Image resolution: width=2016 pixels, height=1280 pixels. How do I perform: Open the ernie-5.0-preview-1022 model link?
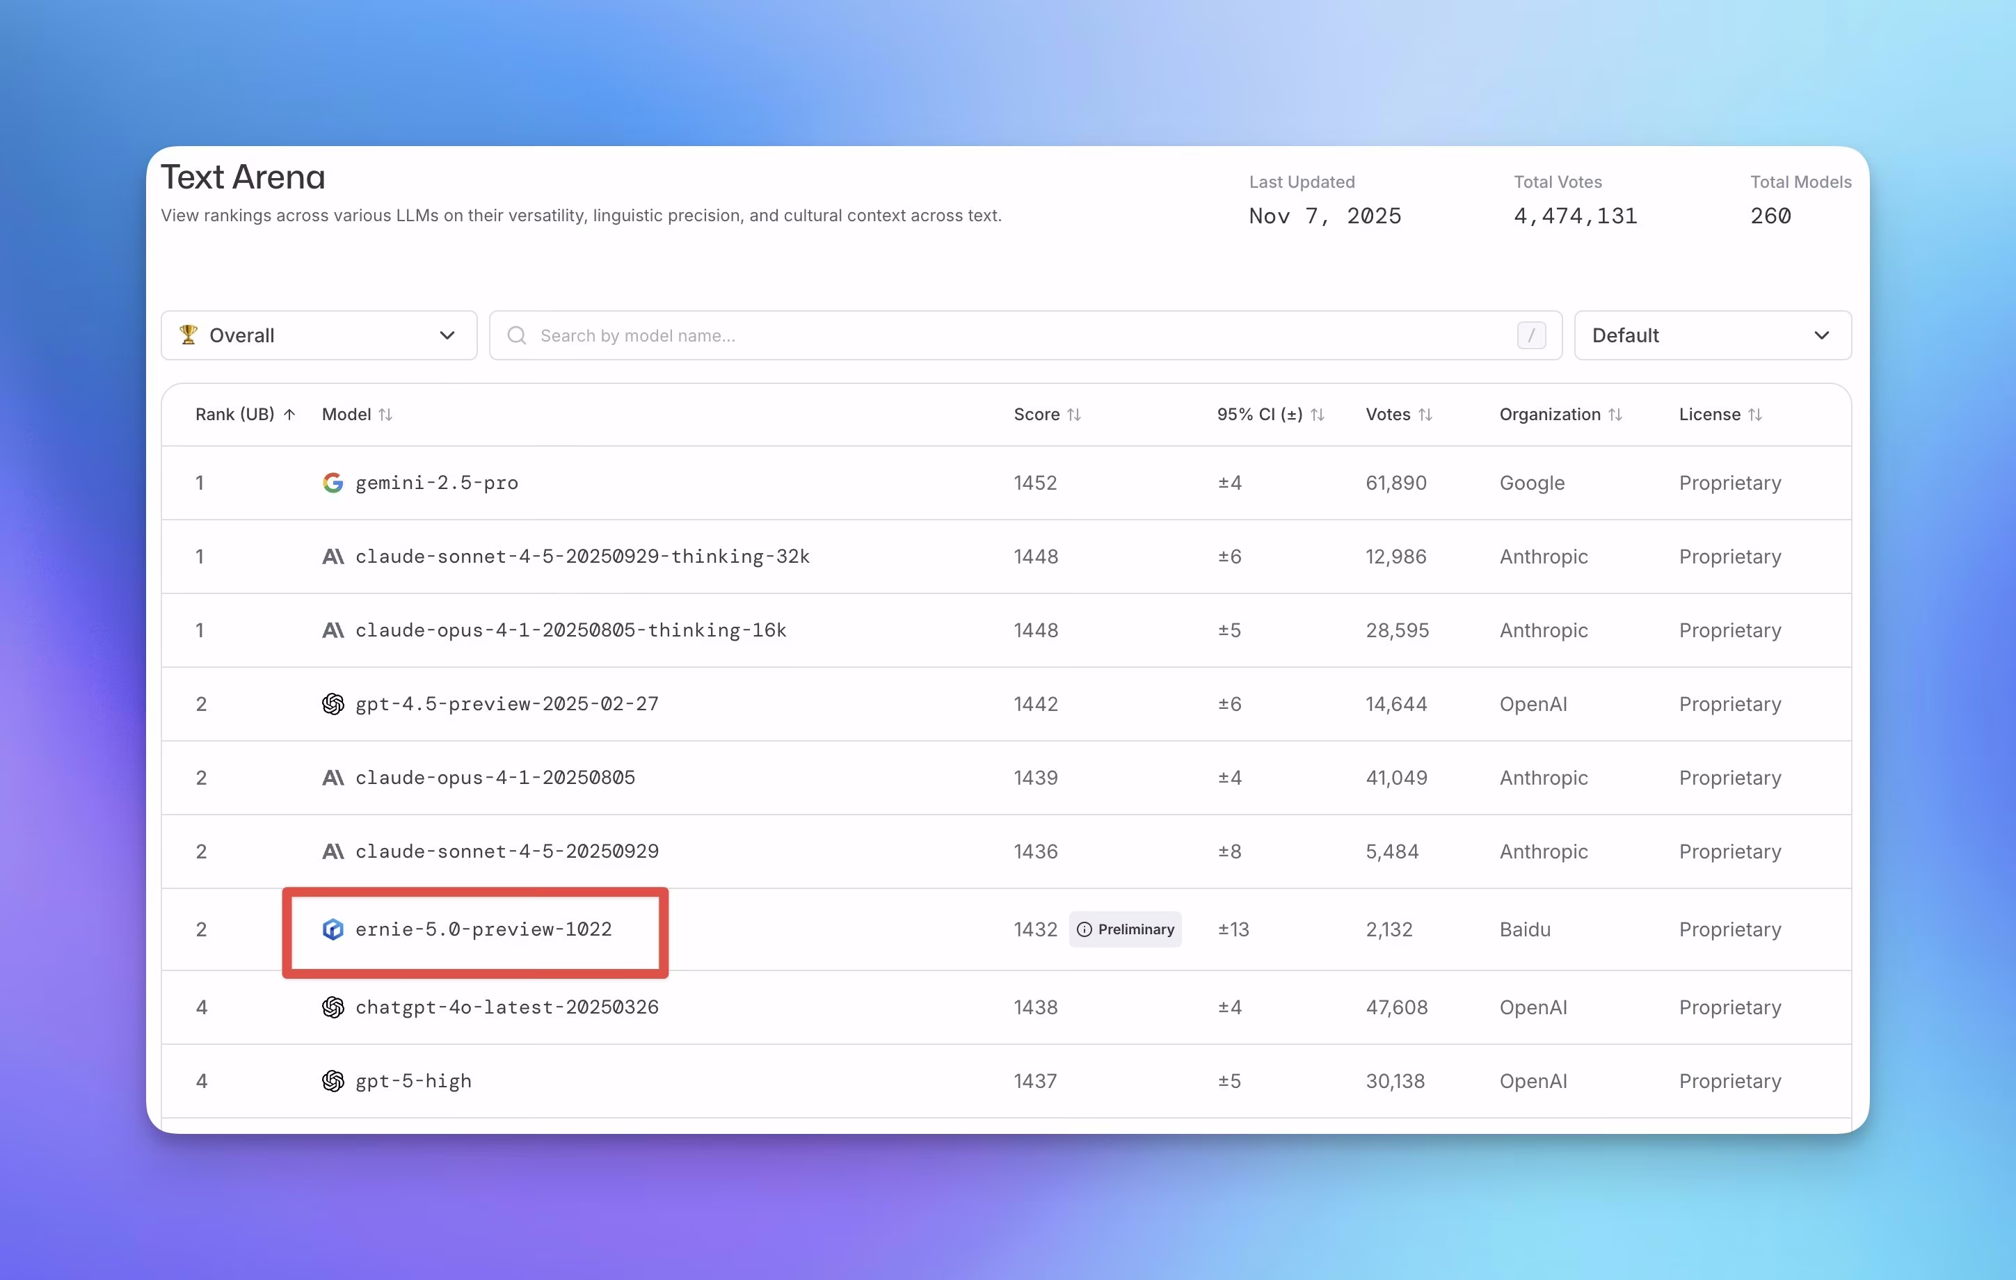483,929
